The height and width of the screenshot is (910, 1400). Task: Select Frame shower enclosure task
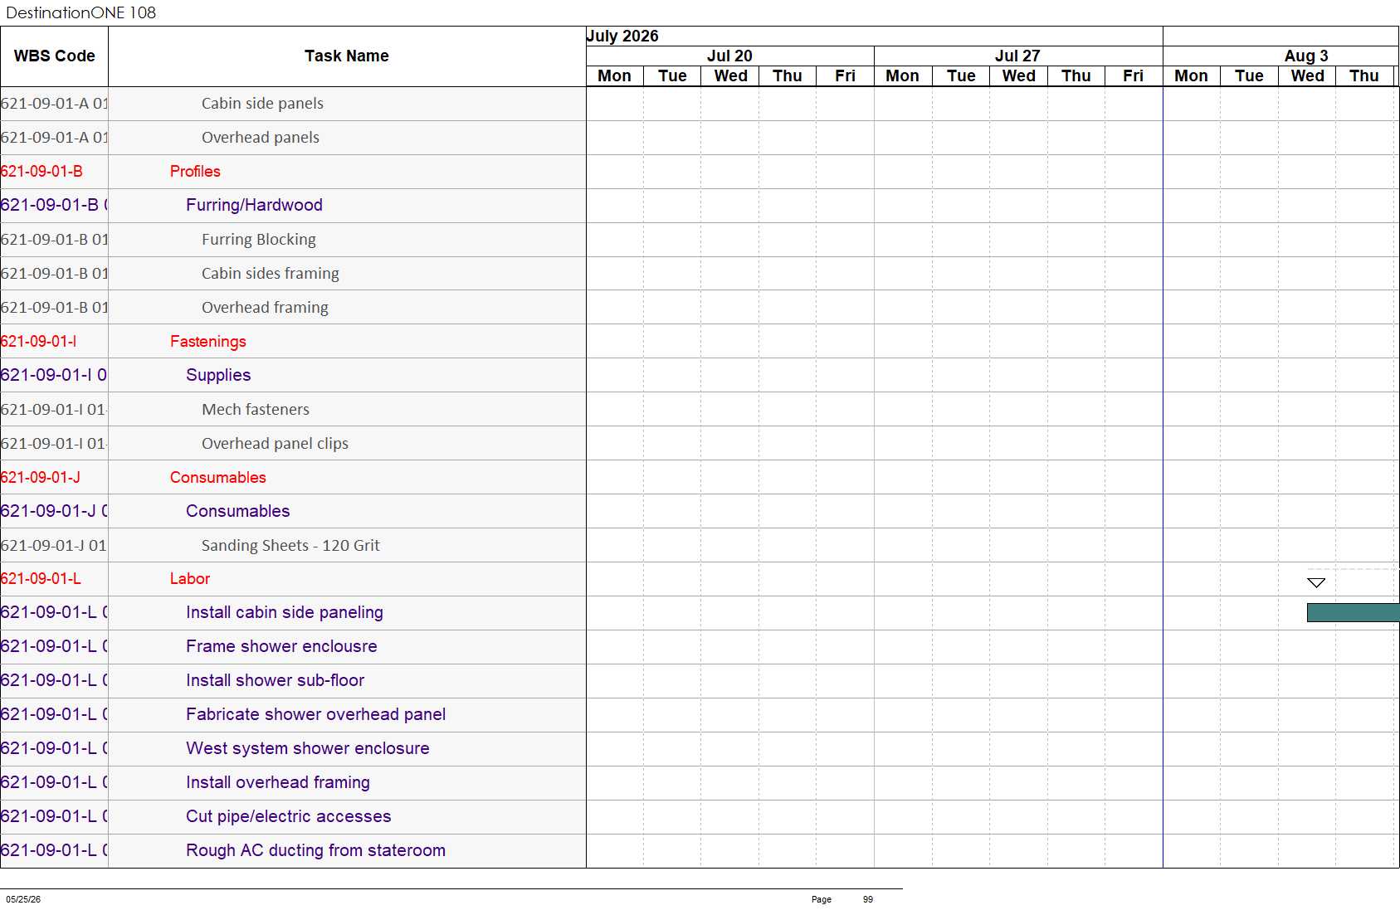pos(281,646)
